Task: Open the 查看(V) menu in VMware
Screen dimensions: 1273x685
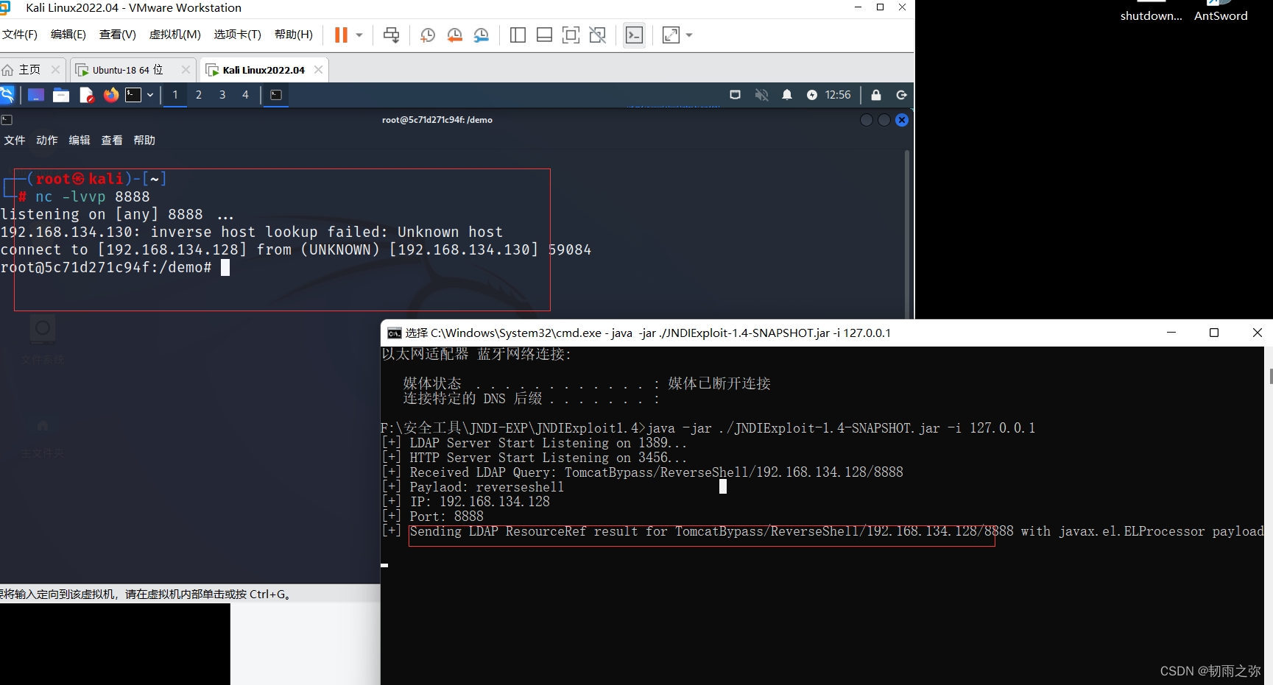Action: (118, 35)
